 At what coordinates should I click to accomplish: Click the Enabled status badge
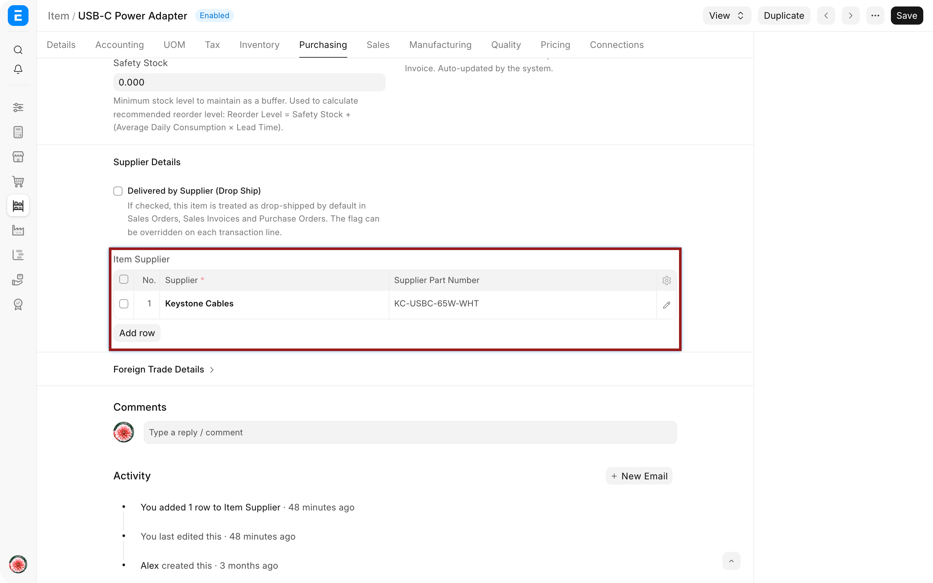(214, 16)
